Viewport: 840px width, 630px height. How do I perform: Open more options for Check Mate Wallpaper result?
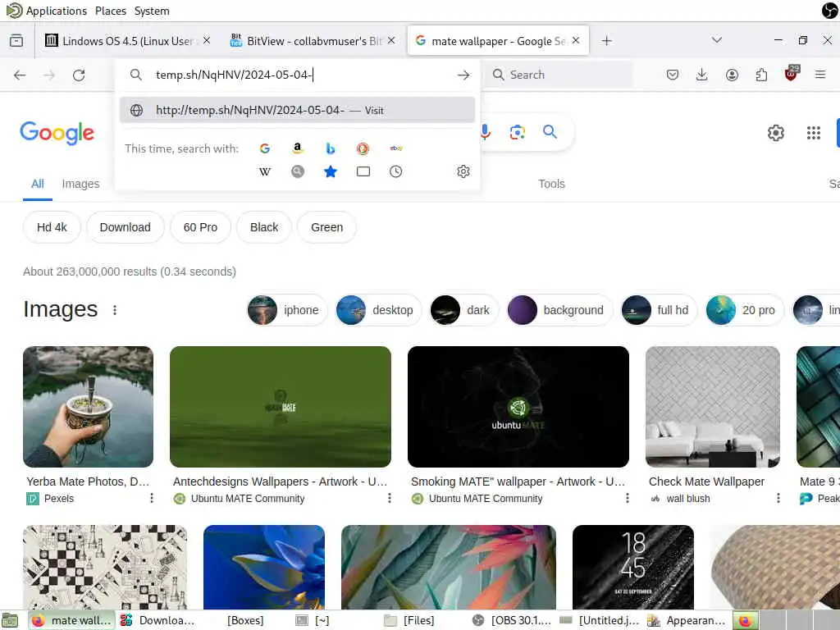[778, 498]
